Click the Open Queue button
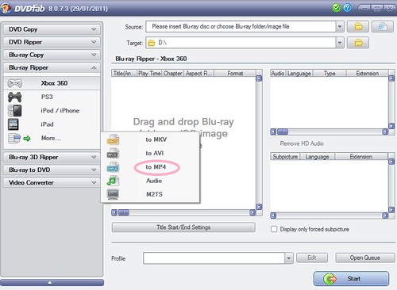The image size is (397, 290). [x=365, y=258]
